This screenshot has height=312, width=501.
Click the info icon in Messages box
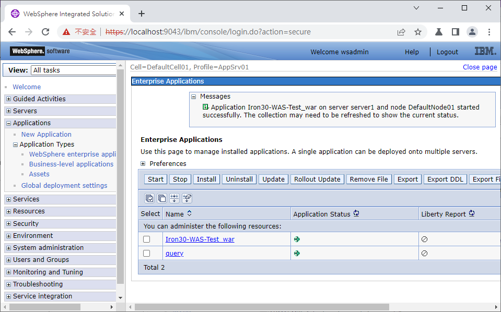click(x=205, y=107)
